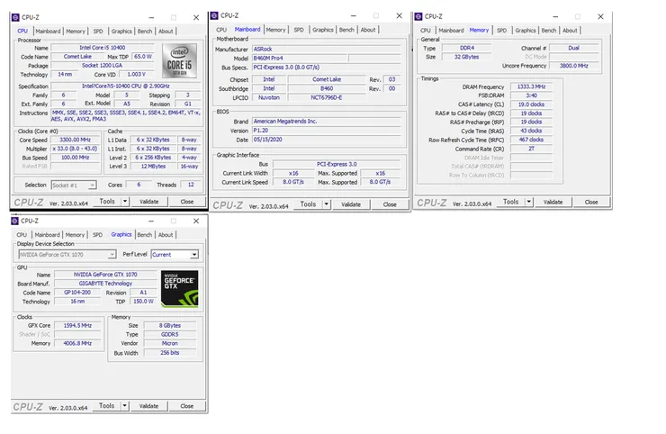Click the memory Size value 32 GBytes
666x434 pixels.
[x=467, y=57]
